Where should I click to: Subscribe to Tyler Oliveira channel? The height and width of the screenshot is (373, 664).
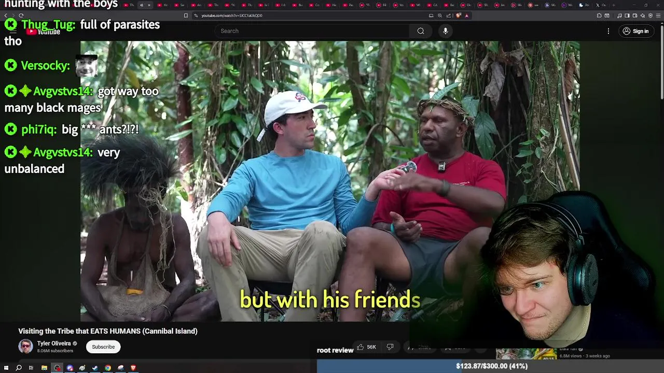click(x=103, y=347)
